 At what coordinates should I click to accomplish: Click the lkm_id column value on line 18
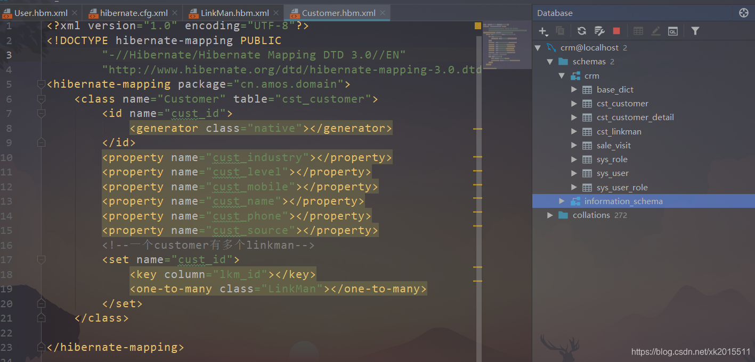pos(240,274)
